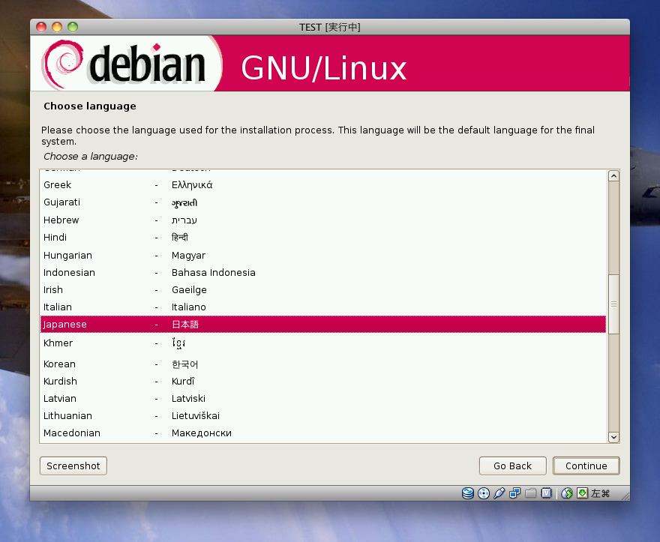The image size is (660, 542).
Task: Check the keyboard capture arrow indicator
Action: [582, 493]
